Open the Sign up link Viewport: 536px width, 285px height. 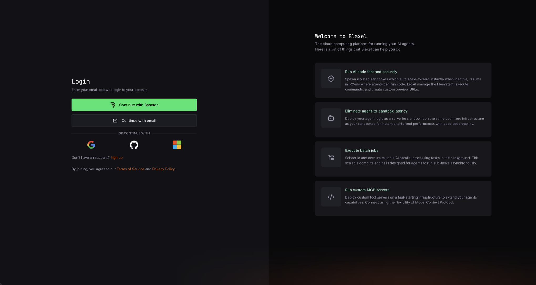[116, 157]
